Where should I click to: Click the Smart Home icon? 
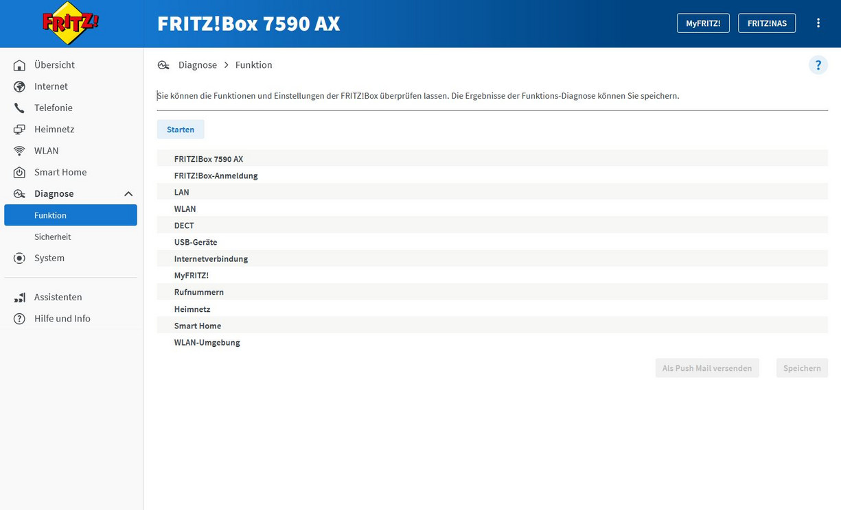pyautogui.click(x=20, y=172)
